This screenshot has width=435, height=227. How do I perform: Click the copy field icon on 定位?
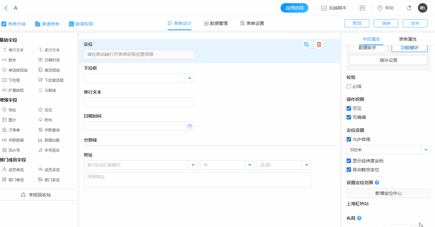(x=306, y=44)
